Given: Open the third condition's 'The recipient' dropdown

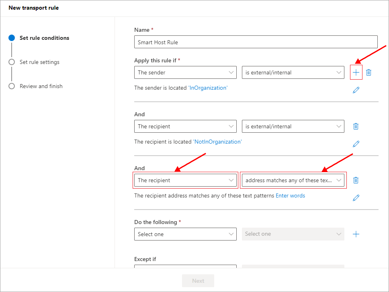Looking at the screenshot, I should pos(185,180).
